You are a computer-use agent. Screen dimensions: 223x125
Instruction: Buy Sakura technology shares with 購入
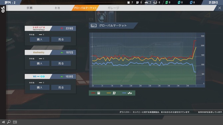[40, 39]
